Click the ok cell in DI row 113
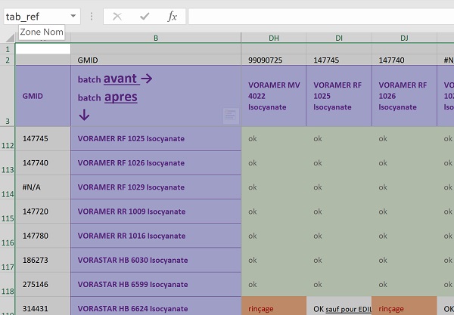The image size is (454, 315). 339,163
